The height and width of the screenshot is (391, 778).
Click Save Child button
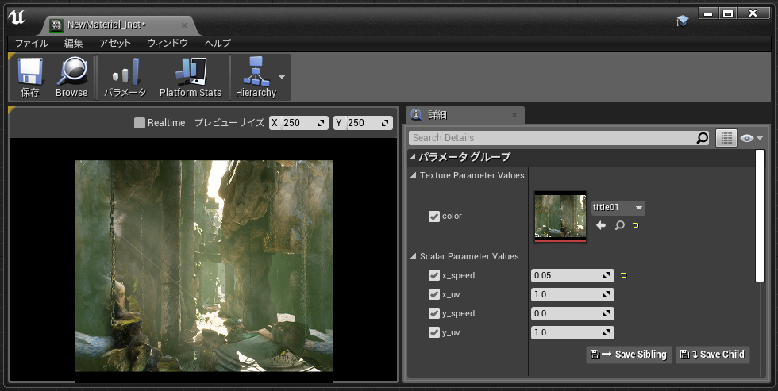point(713,355)
